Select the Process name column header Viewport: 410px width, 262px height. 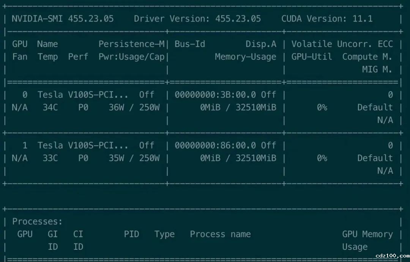220,234
